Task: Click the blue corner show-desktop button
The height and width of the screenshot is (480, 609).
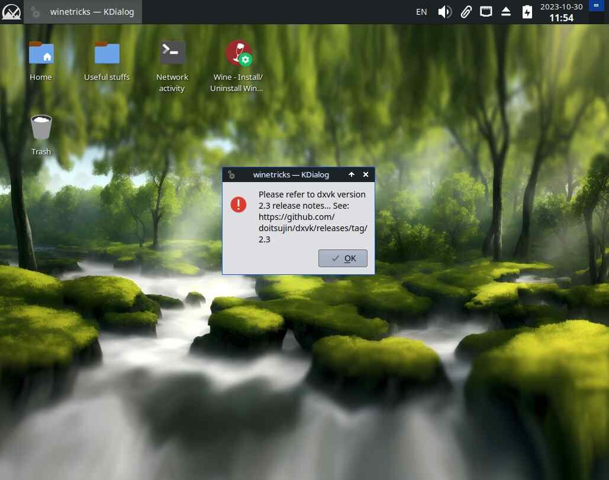Action: click(x=596, y=5)
